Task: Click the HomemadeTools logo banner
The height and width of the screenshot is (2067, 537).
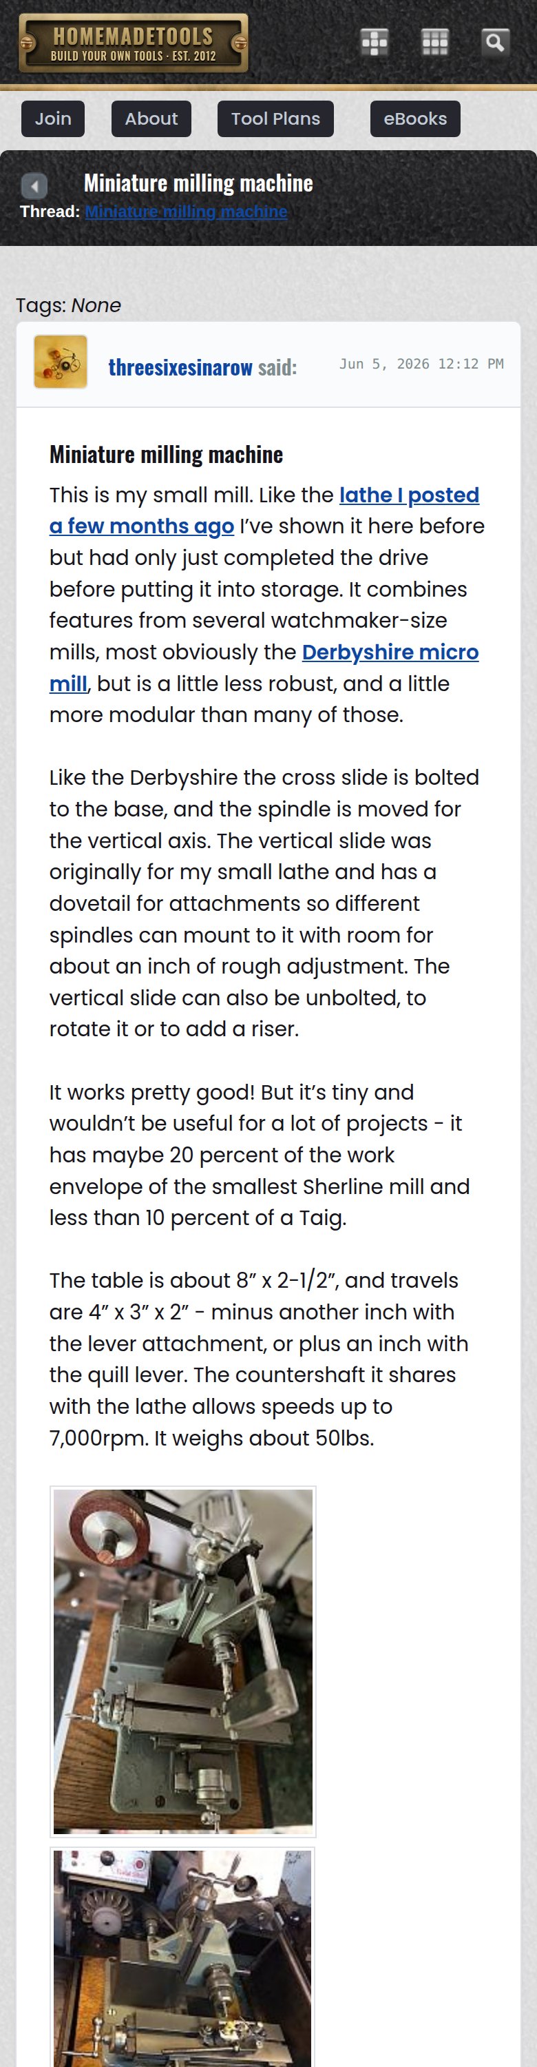Action: point(133,43)
